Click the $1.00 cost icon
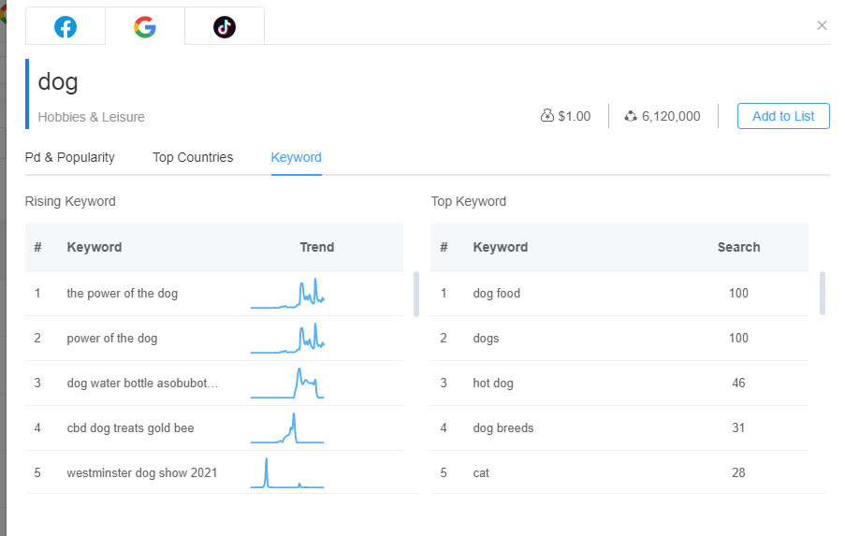Image resolution: width=845 pixels, height=536 pixels. click(x=547, y=116)
